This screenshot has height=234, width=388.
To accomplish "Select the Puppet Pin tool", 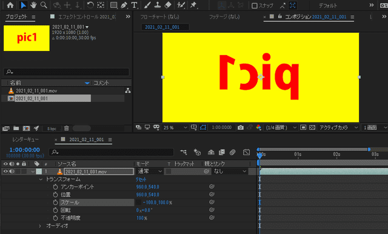I will tap(194, 5).
